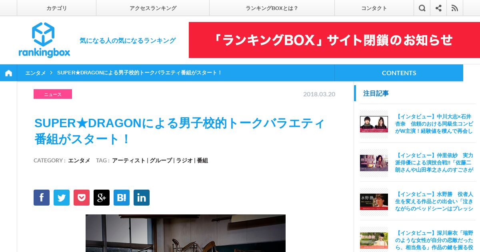Click the site closure notice banner
This screenshot has height=252, width=480.
[x=334, y=40]
